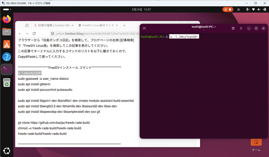
Task: Open the power menu icon in the top bar
Action: pyautogui.click(x=265, y=9)
